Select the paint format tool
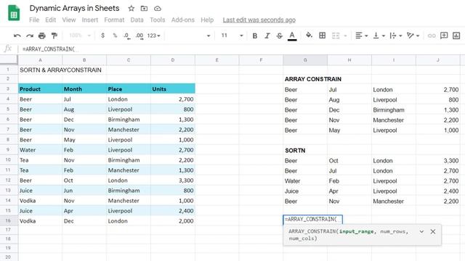The width and height of the screenshot is (465, 261). coord(54,36)
